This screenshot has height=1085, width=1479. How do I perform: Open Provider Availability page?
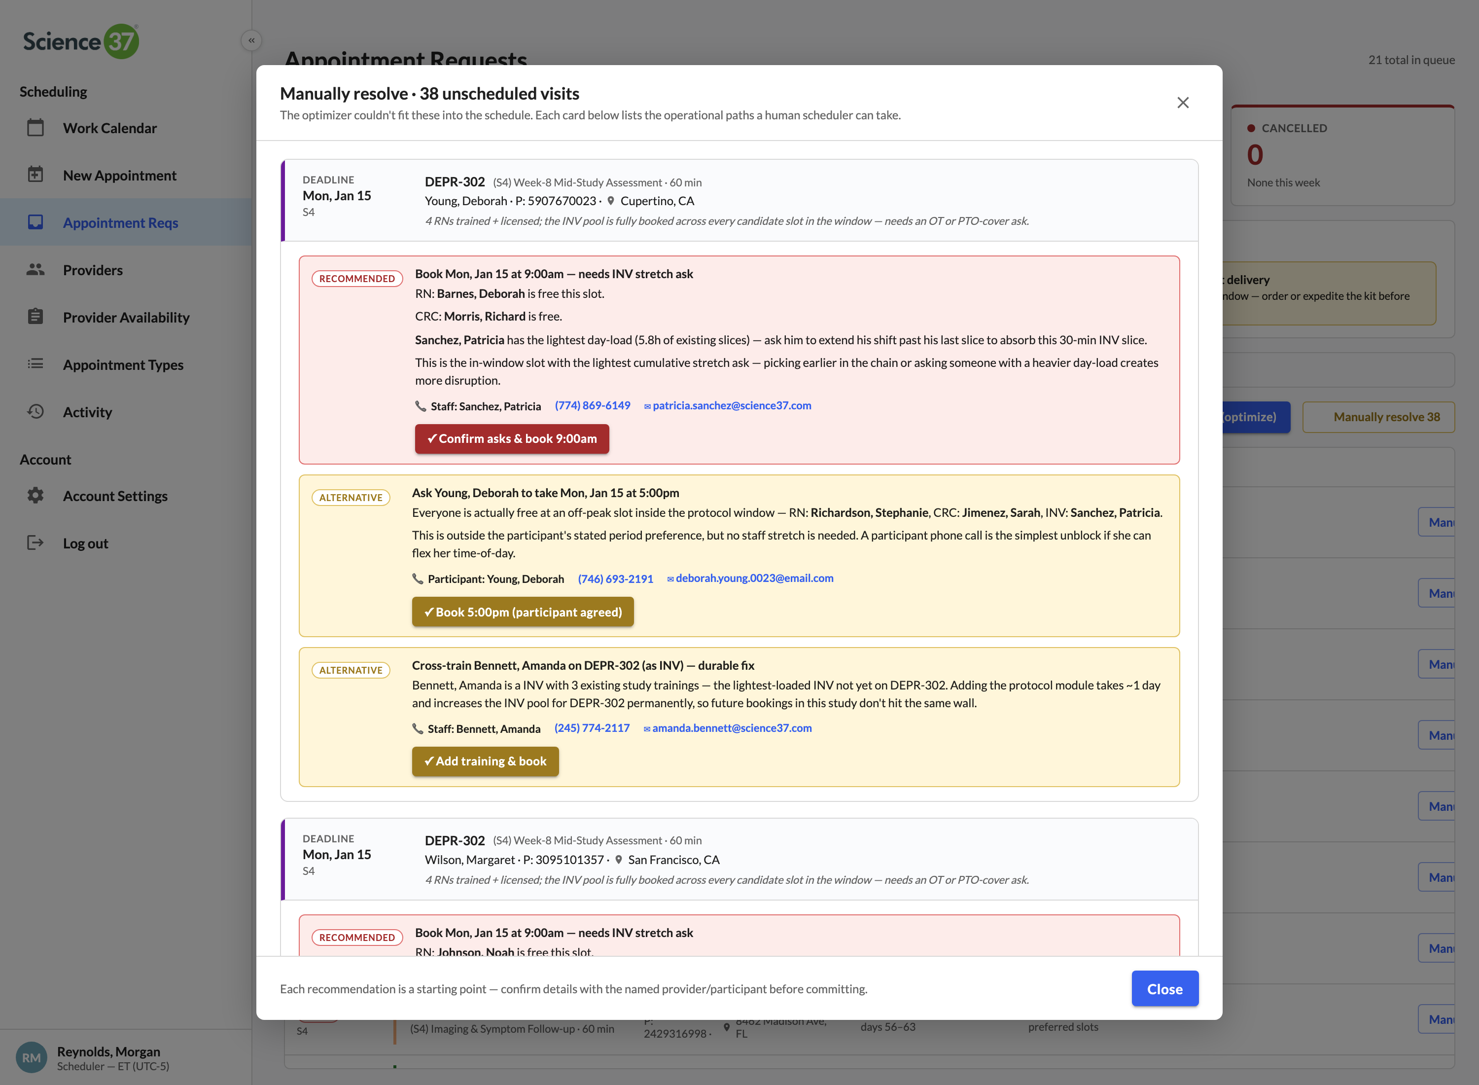tap(126, 317)
